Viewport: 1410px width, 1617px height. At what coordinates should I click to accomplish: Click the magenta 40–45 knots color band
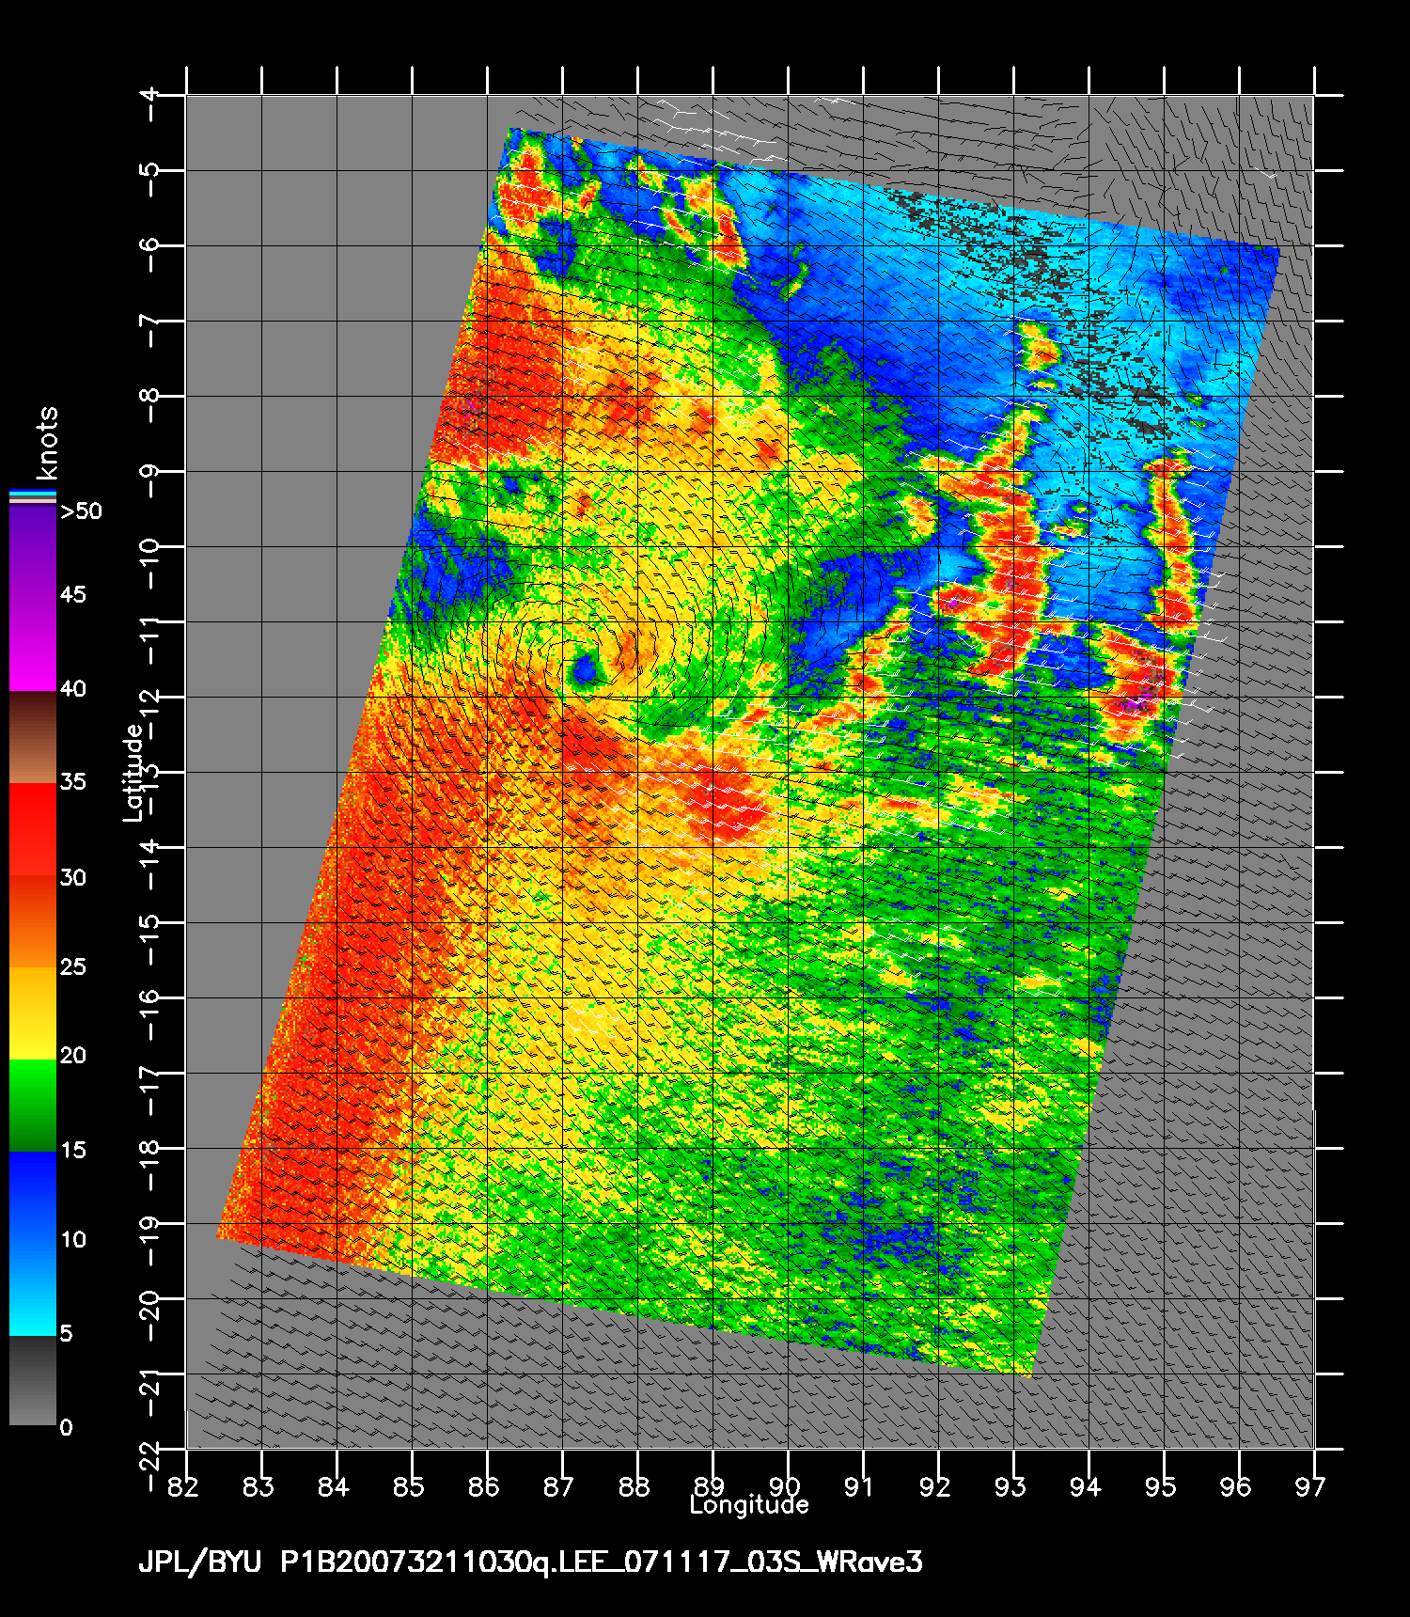(33, 645)
